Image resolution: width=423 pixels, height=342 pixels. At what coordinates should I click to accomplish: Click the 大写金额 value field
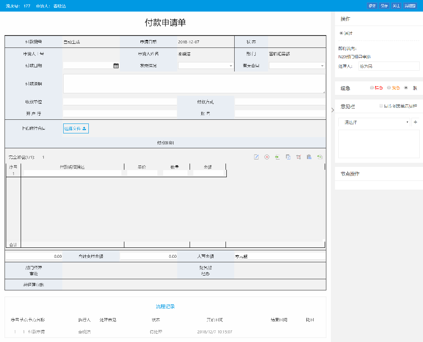click(x=280, y=256)
